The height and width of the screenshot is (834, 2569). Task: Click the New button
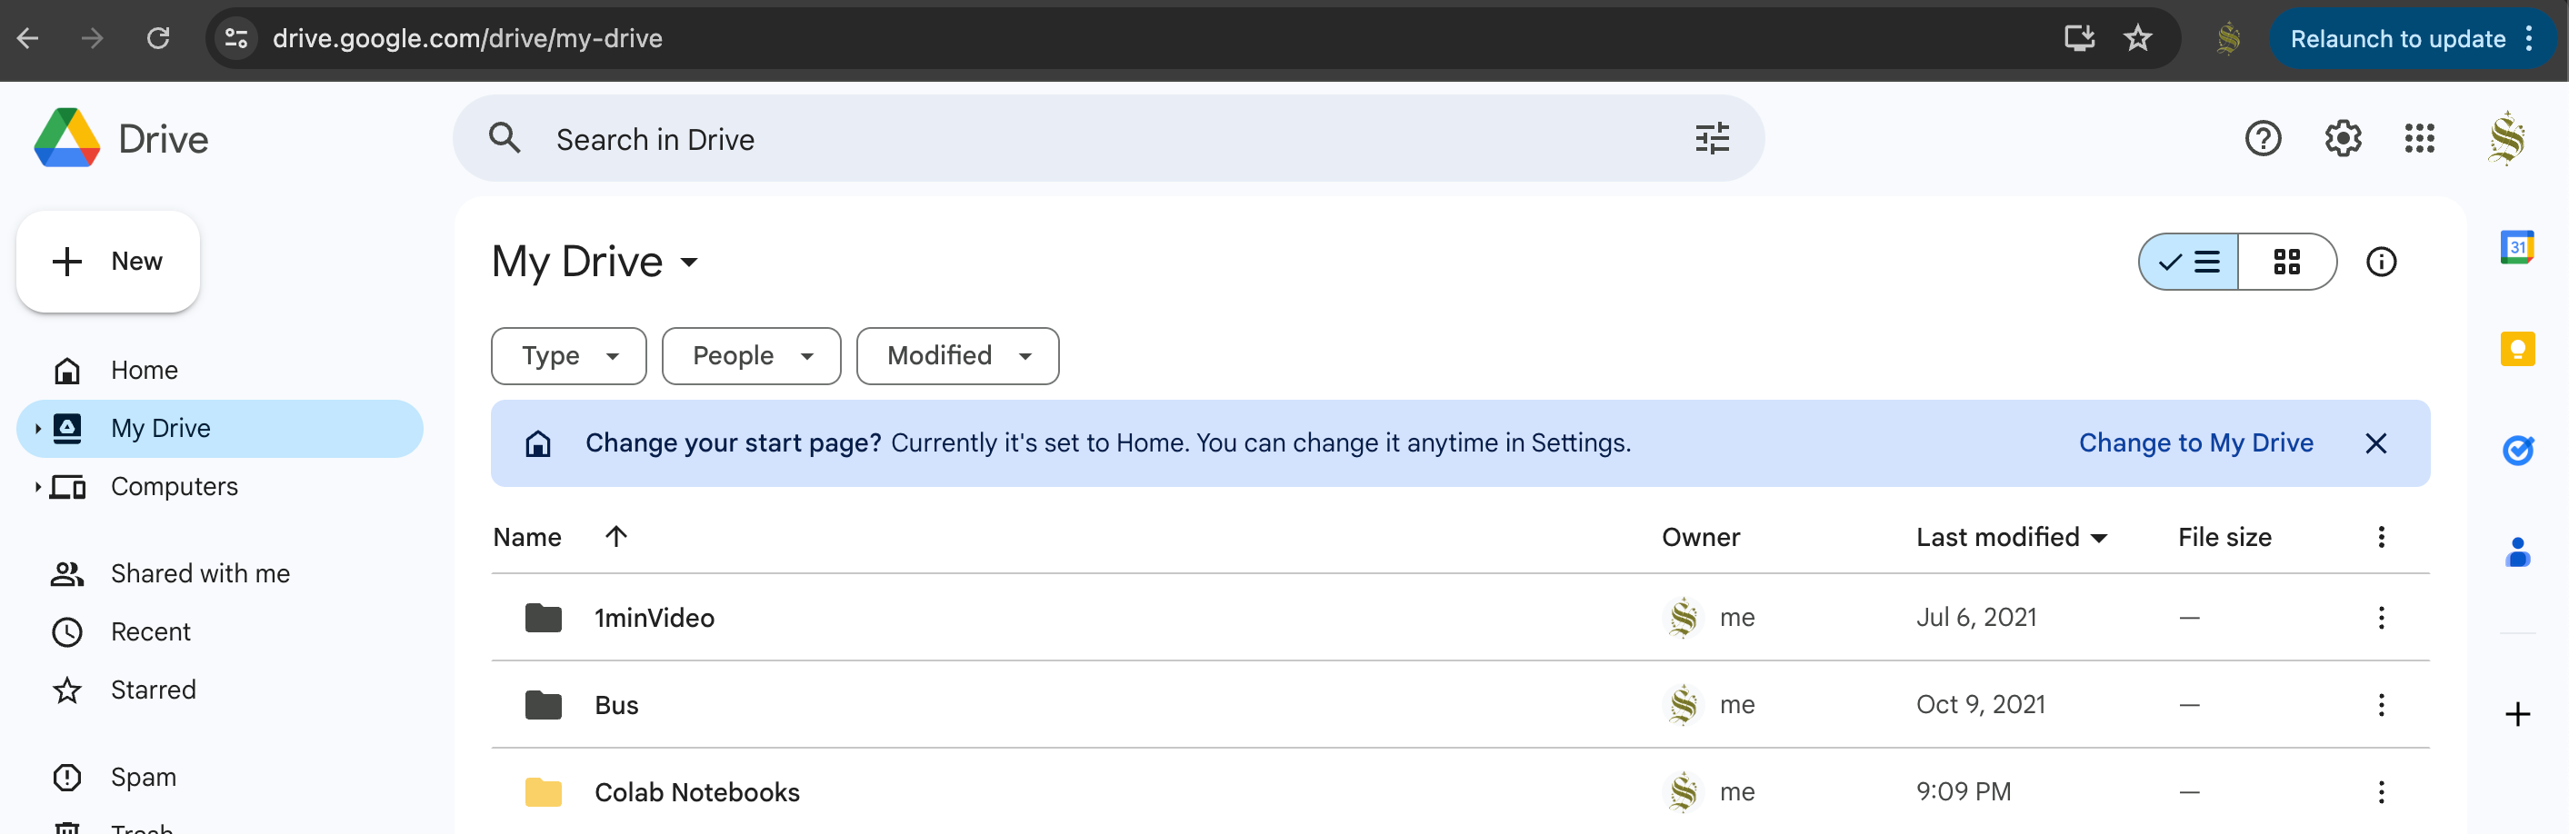coord(107,261)
